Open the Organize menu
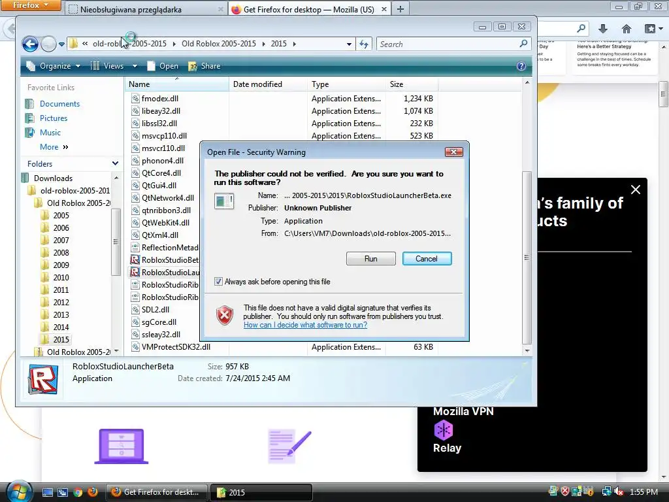Image resolution: width=669 pixels, height=502 pixels. pos(53,66)
